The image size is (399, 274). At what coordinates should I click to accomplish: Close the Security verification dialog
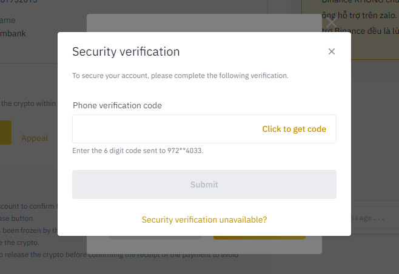point(332,51)
